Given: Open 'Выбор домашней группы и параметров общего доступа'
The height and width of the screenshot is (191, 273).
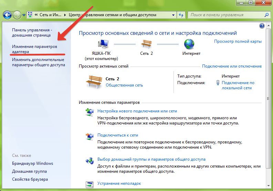Looking at the screenshot, I should 151,159.
